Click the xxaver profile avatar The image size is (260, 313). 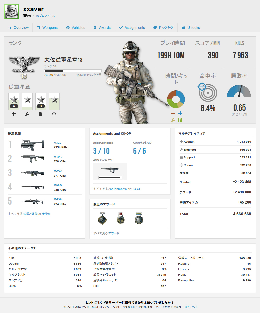12,12
